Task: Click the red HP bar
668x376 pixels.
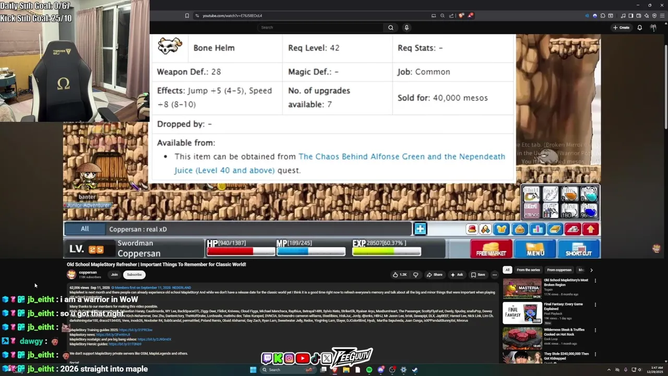Action: tap(241, 252)
